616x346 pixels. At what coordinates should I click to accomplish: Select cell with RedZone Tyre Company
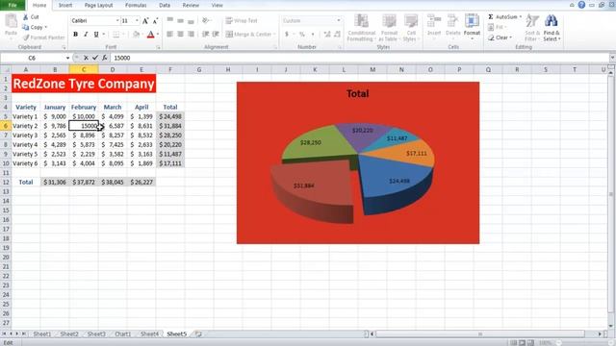coord(84,84)
